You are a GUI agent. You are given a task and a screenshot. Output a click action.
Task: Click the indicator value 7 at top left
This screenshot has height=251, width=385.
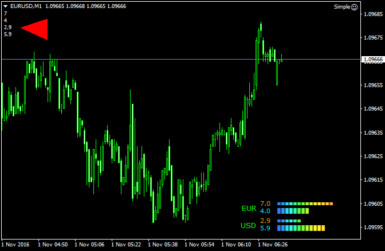pyautogui.click(x=5, y=14)
